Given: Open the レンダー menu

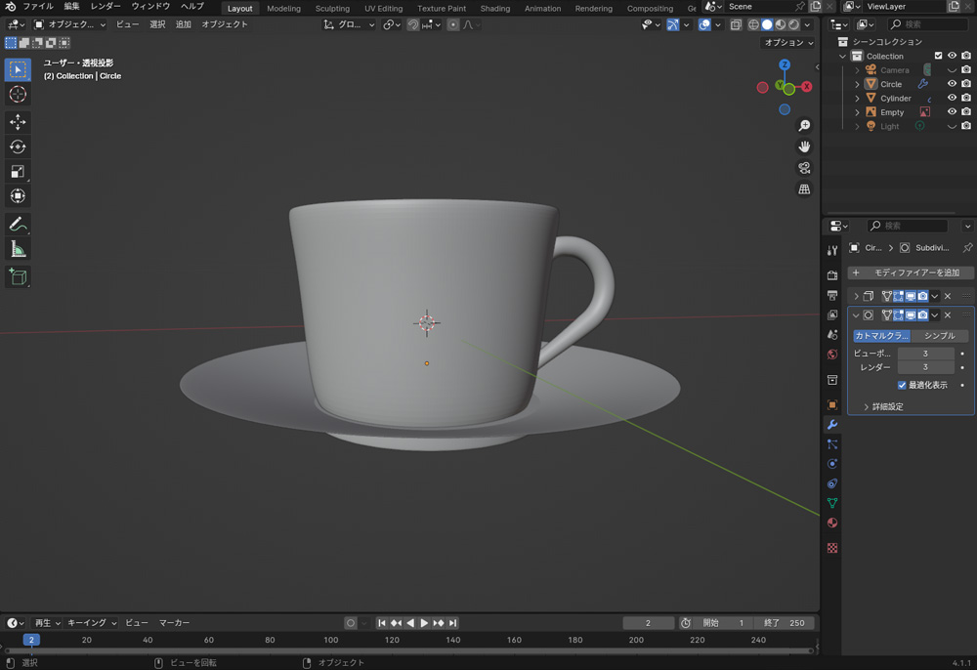Looking at the screenshot, I should point(106,7).
